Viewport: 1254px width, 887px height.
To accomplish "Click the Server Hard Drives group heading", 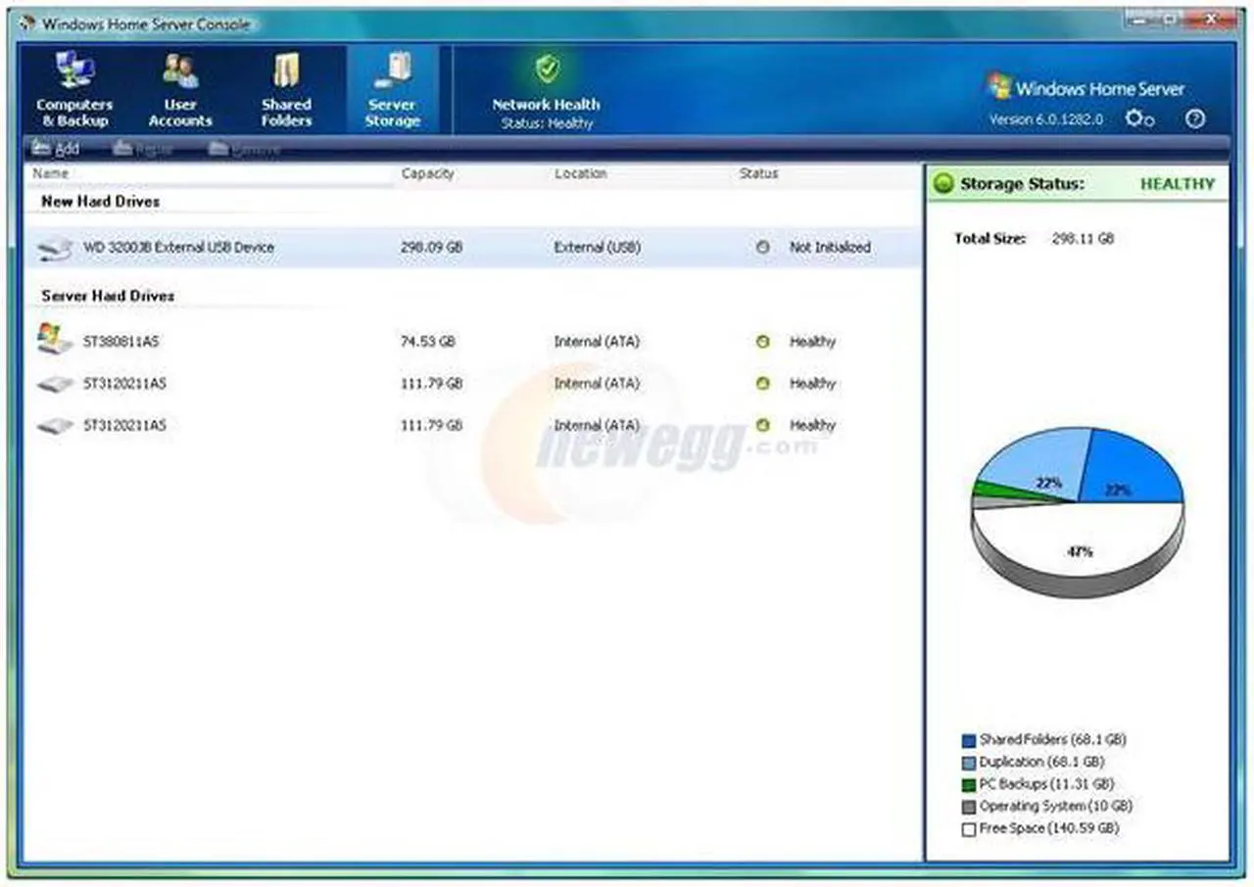I will click(108, 295).
